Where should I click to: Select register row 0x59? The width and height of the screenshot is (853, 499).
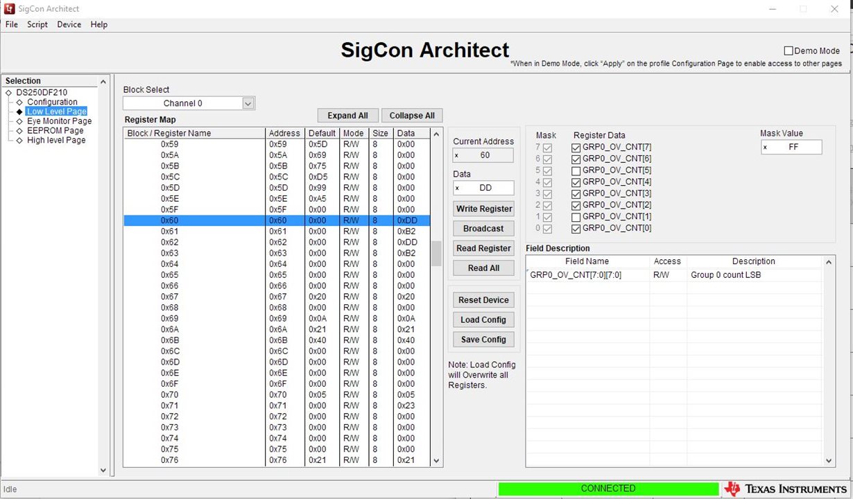[x=277, y=144]
